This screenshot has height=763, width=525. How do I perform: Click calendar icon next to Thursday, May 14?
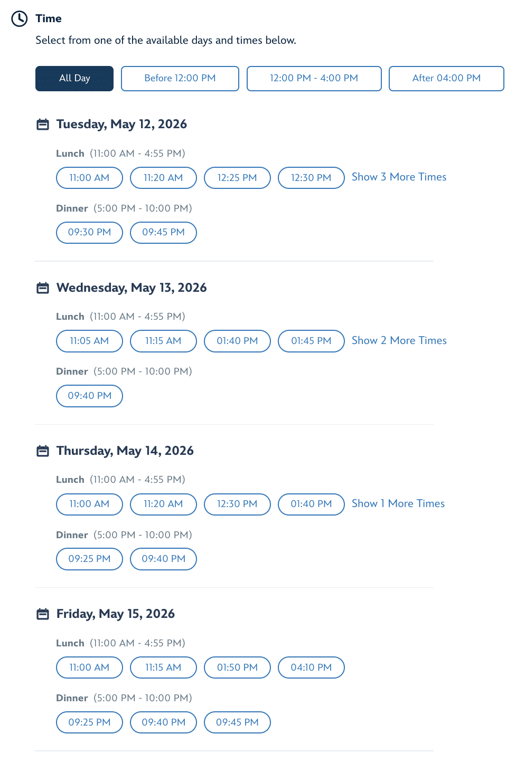[43, 451]
